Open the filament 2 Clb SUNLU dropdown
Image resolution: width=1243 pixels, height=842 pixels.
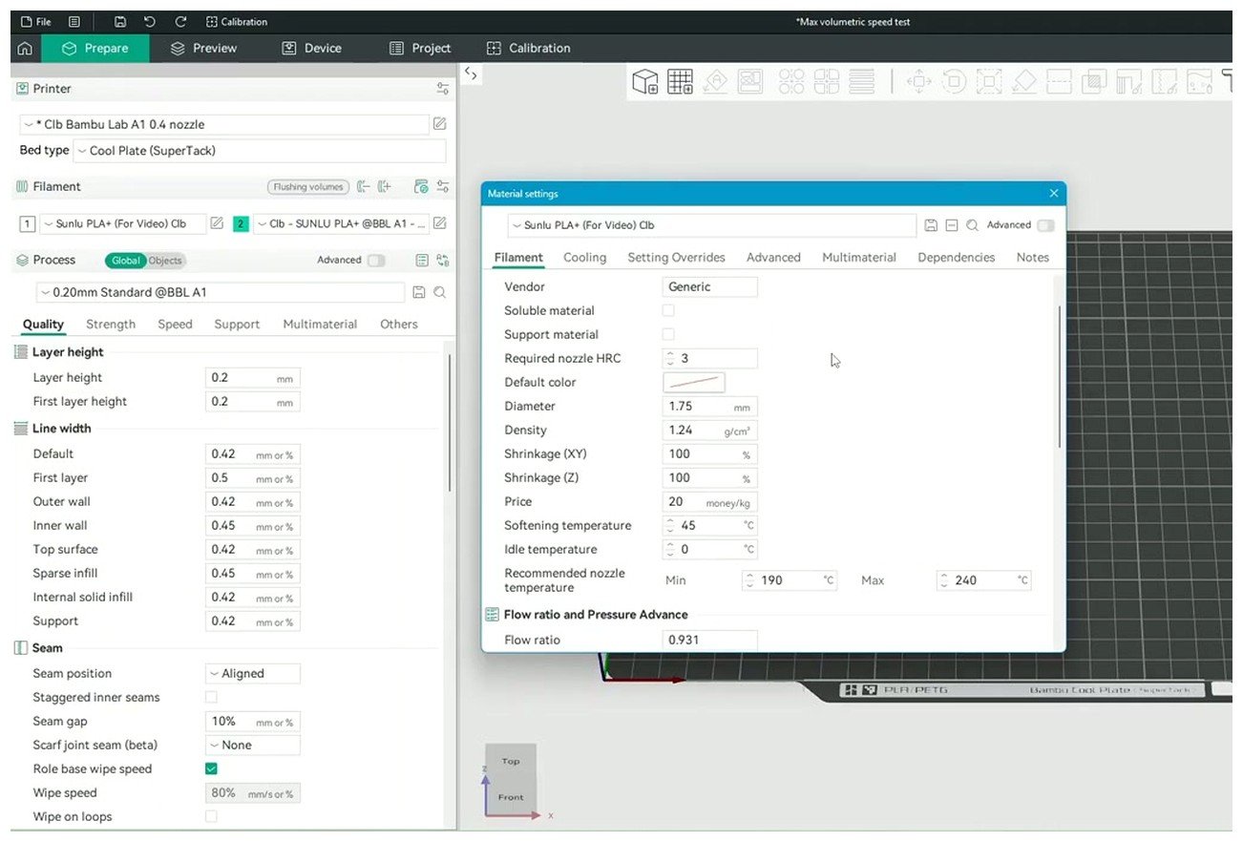coord(341,223)
